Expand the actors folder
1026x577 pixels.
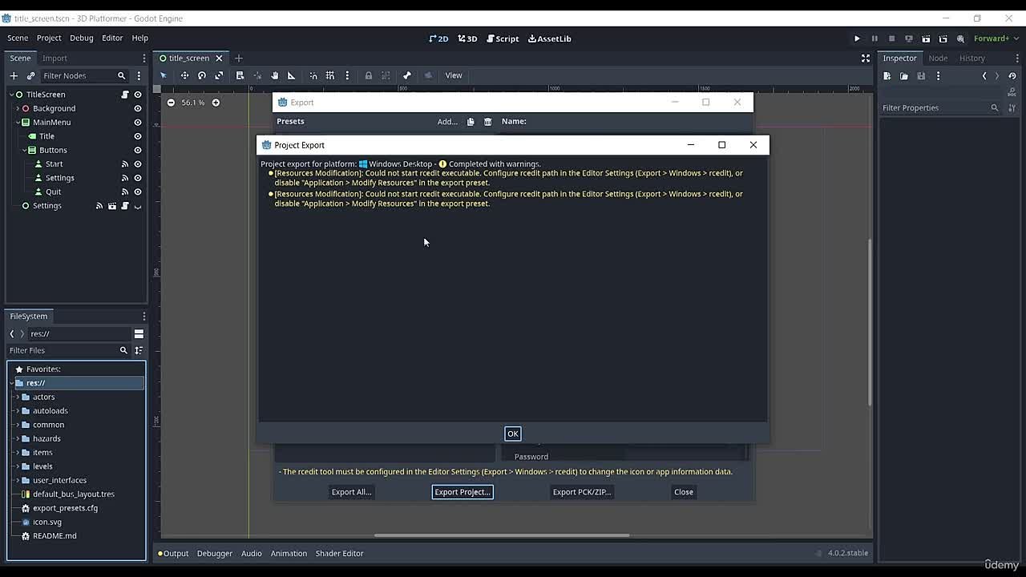18,397
